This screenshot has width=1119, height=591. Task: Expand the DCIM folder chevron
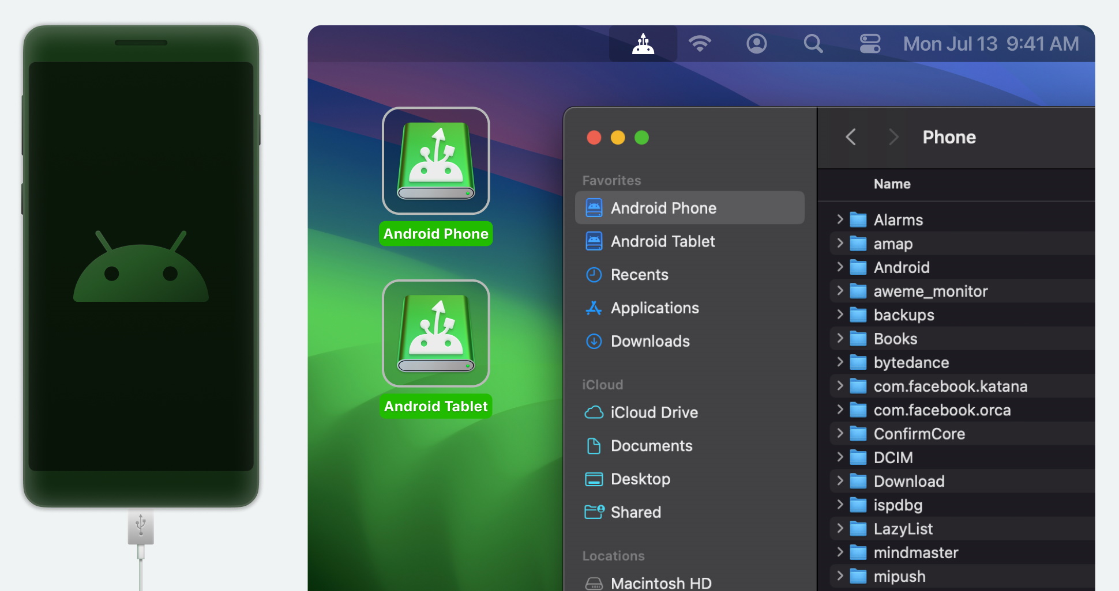(840, 457)
